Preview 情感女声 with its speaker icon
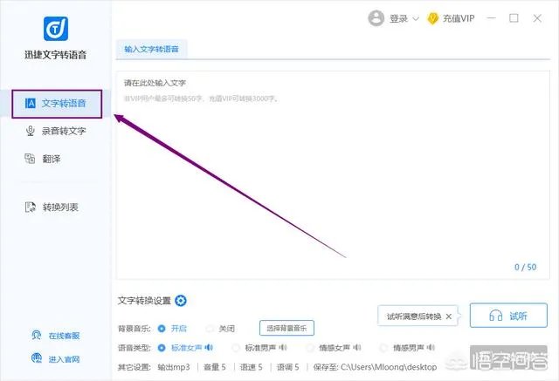Image resolution: width=559 pixels, height=381 pixels. click(357, 347)
